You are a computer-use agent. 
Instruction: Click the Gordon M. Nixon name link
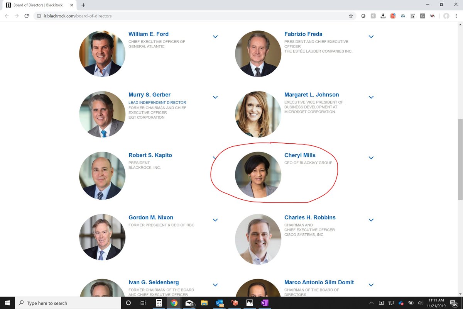point(151,217)
